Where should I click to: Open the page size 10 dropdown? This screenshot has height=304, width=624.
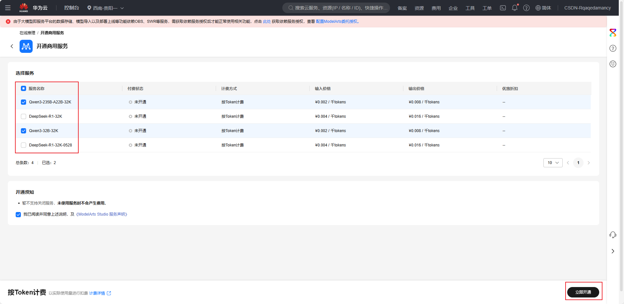pos(553,163)
